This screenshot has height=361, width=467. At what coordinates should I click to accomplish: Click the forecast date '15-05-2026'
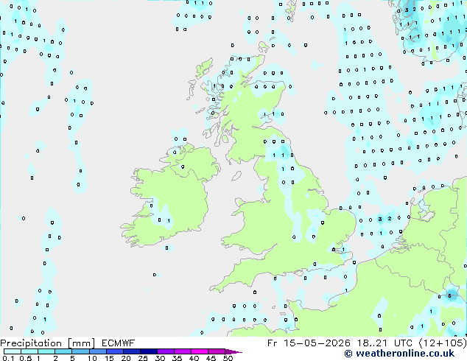coord(317,343)
